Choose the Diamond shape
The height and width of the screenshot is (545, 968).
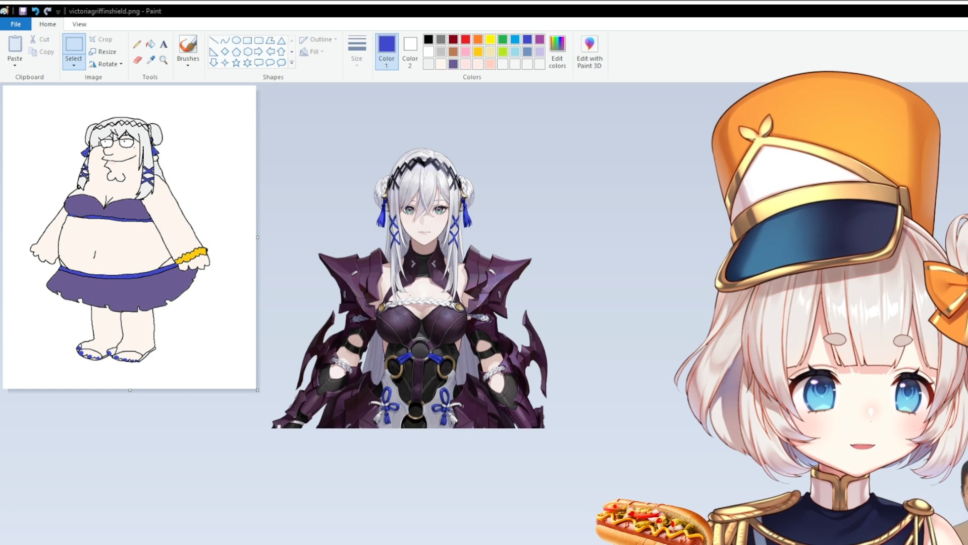pos(225,52)
